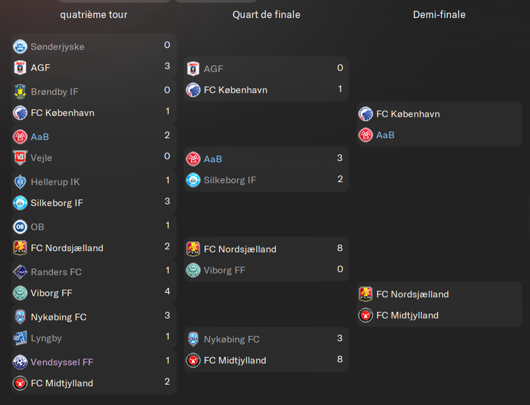
Task: Click Nykøbing FC crest in quarter-final
Action: 193,339
